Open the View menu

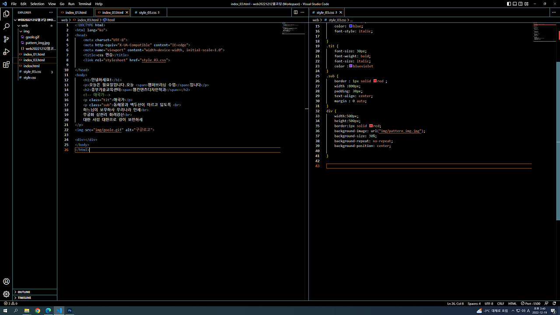click(52, 4)
